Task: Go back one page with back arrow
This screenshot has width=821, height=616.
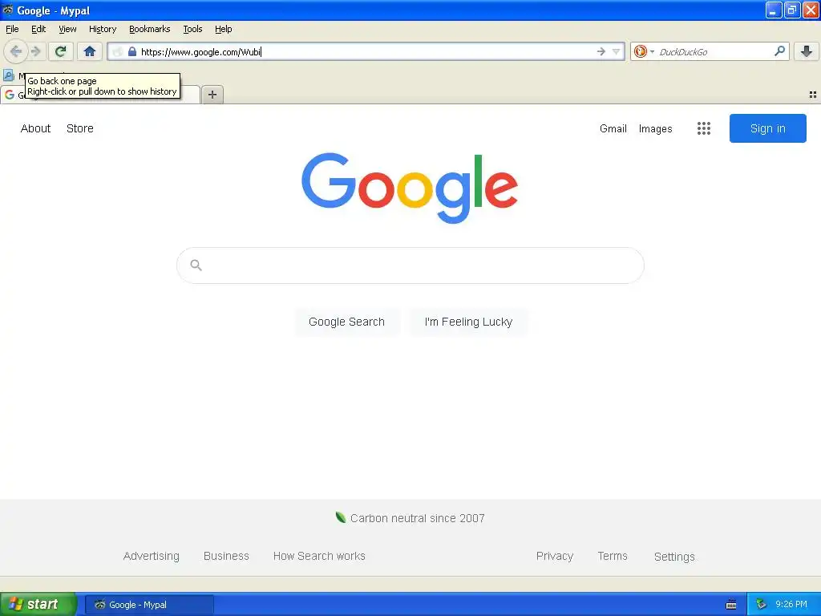Action: click(16, 51)
